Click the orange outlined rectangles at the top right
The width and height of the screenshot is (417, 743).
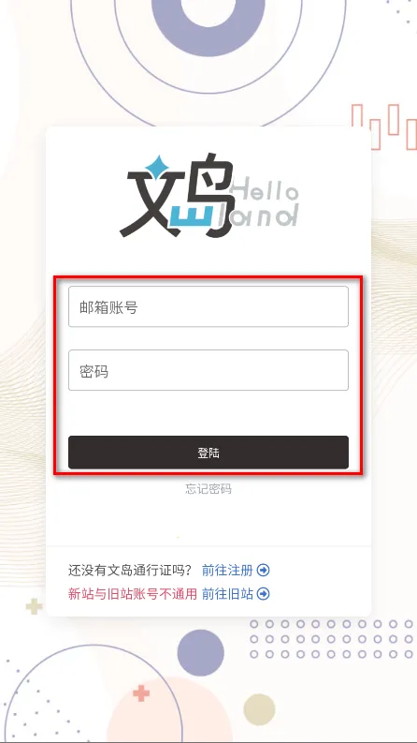(x=384, y=126)
